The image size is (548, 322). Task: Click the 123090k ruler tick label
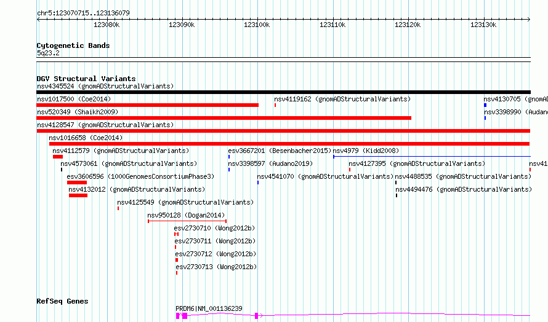point(182,25)
